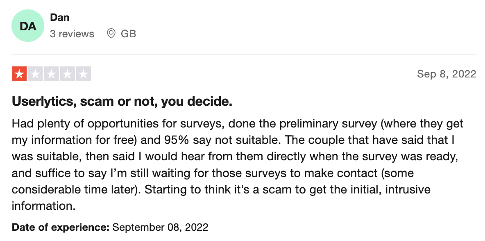485x241 pixels.
Task: Click the second grey star
Action: click(35, 74)
